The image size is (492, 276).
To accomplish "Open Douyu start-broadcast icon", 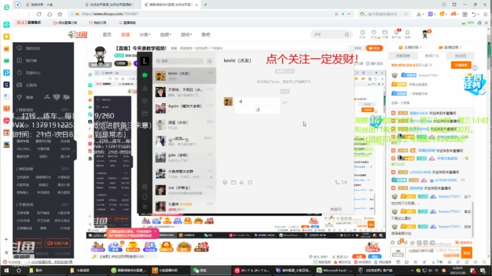I will point(385,34).
